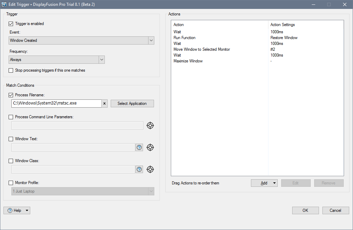Click inside the Process Filename text field
The width and height of the screenshot is (353, 230).
56,104
